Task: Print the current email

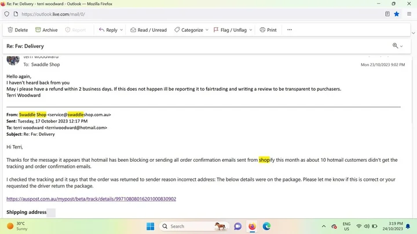Action: click(x=268, y=30)
